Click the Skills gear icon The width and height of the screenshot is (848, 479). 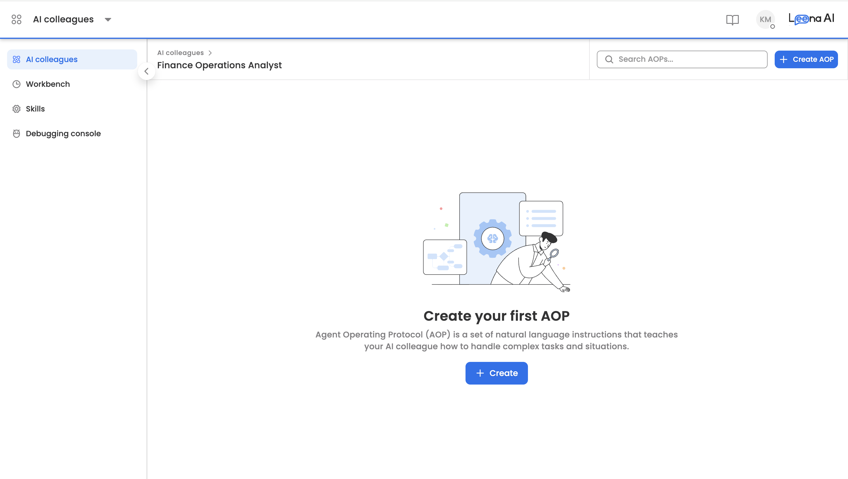coord(16,109)
